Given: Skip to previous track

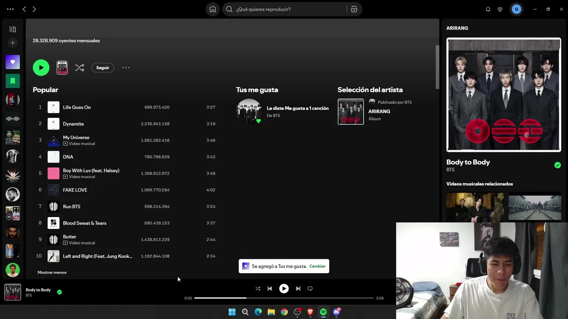Looking at the screenshot, I should click(x=270, y=288).
